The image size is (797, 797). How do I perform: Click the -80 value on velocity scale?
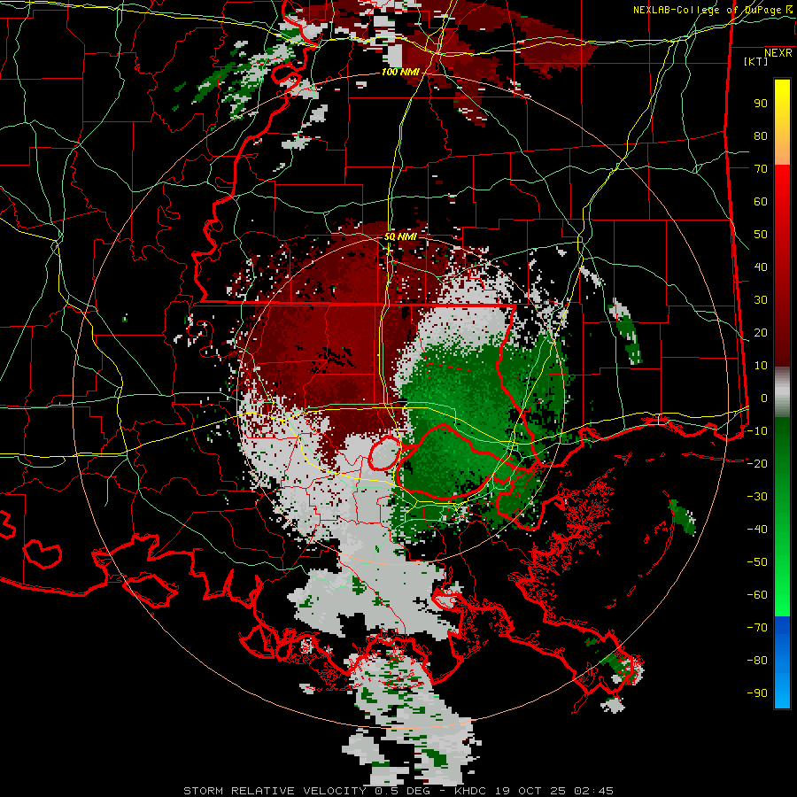[x=757, y=661]
